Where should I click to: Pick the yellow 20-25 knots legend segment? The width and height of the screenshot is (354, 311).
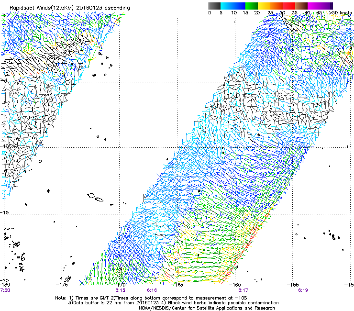(x=264, y=6)
